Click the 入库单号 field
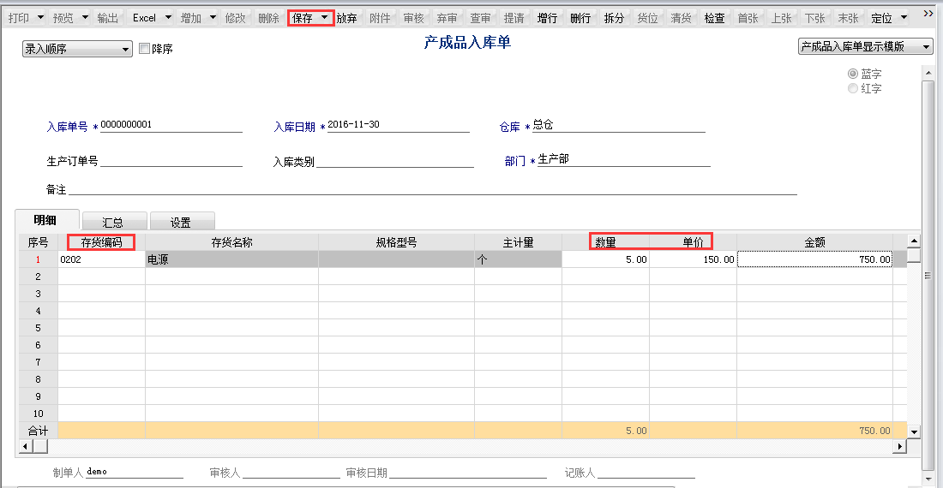This screenshot has width=943, height=488. click(x=171, y=125)
